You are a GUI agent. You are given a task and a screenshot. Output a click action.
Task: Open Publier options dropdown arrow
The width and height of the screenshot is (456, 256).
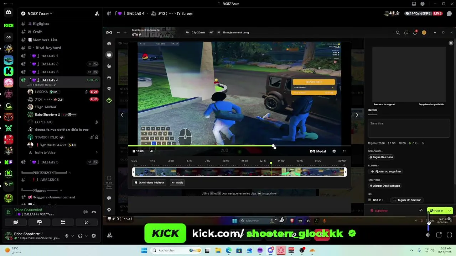(450, 211)
